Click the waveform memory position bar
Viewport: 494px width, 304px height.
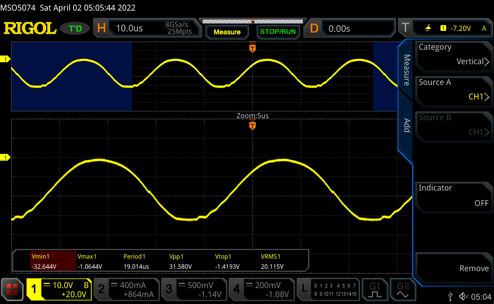(253, 21)
